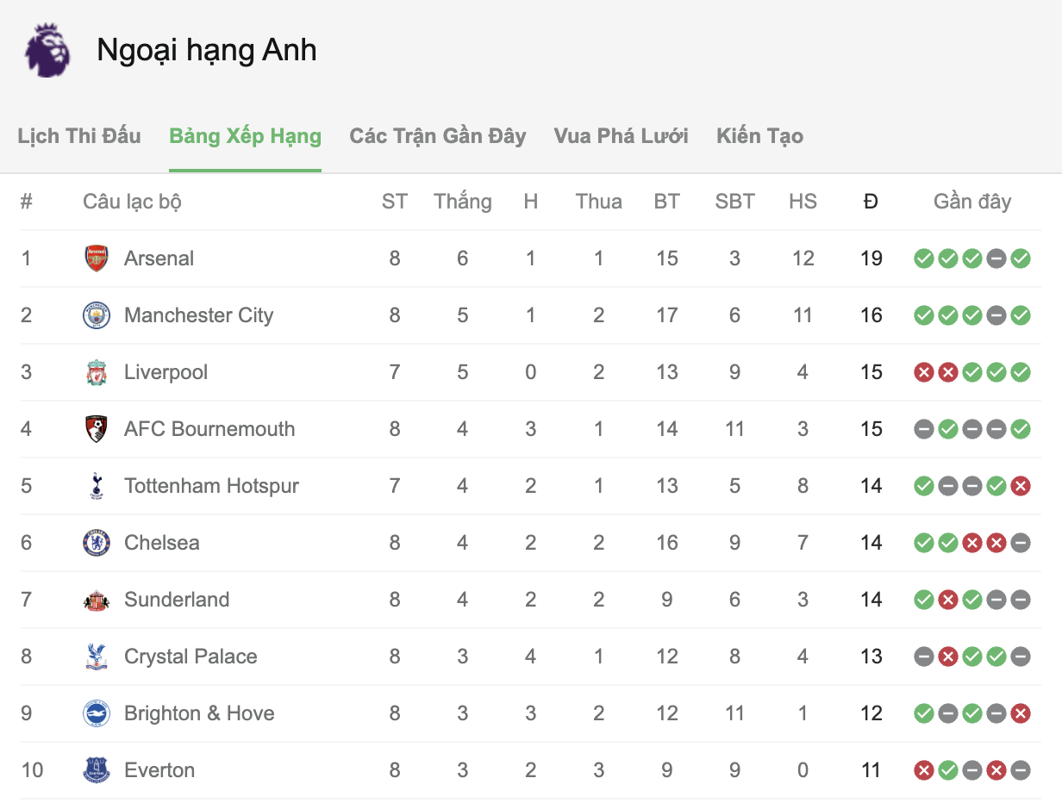The height and width of the screenshot is (803, 1062).
Task: Click the Sunderland club crest
Action: tap(97, 600)
